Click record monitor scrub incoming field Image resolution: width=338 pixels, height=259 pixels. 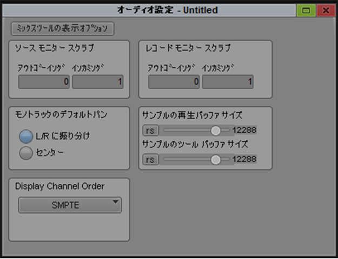[228, 82]
